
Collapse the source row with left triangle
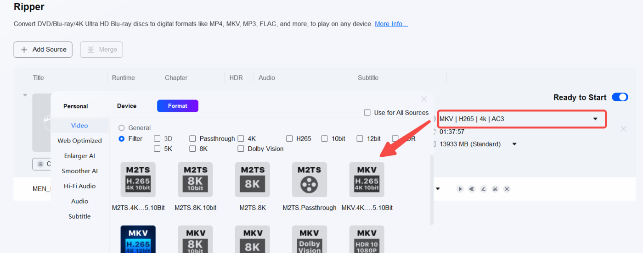[x=25, y=95]
